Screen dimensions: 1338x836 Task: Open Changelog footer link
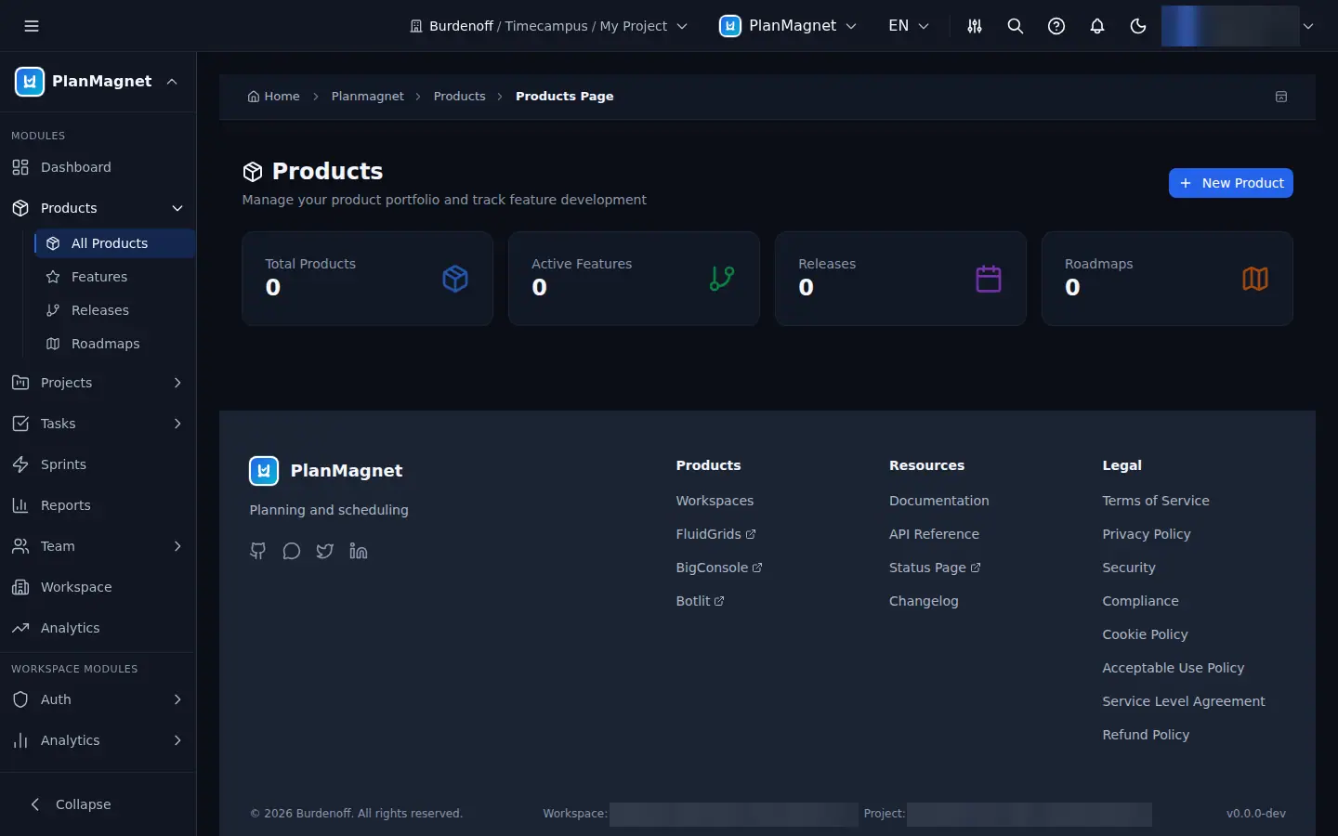pos(924,601)
